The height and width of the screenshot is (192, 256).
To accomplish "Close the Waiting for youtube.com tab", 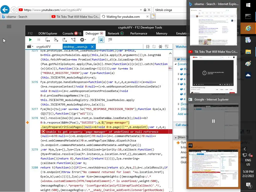I will click(x=147, y=16).
